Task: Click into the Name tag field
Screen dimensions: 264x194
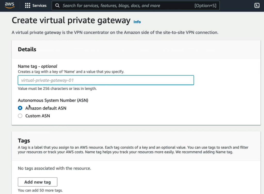Action: tap(106, 80)
